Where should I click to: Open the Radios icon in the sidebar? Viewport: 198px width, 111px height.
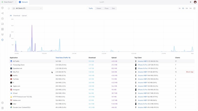2,34
